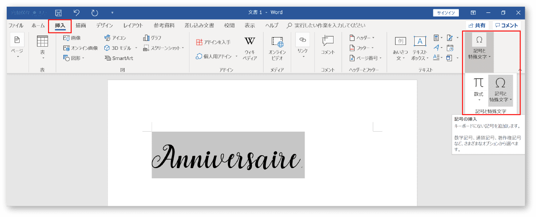Image resolution: width=536 pixels, height=217 pixels.
Task: Select the 挿入 ribbon tab
Action: [x=60, y=25]
